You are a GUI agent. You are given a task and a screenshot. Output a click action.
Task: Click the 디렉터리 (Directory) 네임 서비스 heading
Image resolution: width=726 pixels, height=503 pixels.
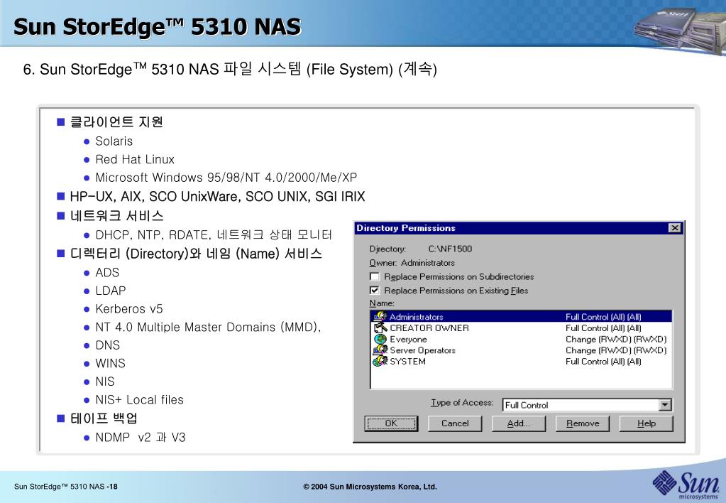point(196,254)
